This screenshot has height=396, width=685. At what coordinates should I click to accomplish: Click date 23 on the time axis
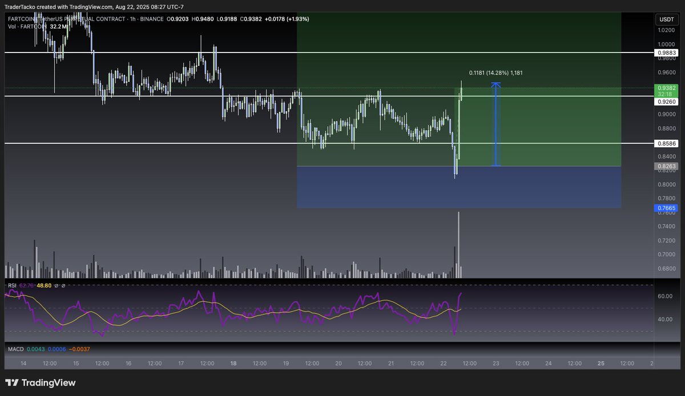(496, 363)
